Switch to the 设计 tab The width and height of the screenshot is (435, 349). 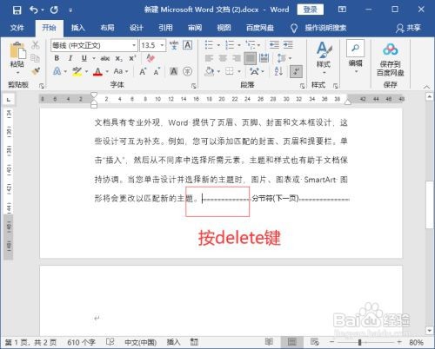pos(137,28)
